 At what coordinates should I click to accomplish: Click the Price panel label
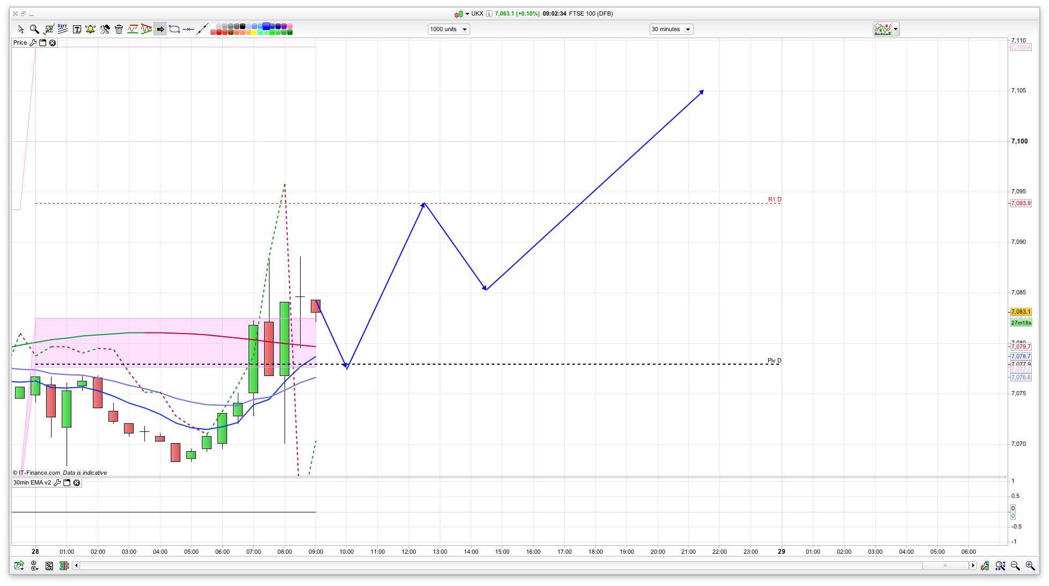(20, 43)
